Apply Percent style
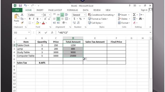The height and width of the screenshot is (92, 165). point(80,19)
